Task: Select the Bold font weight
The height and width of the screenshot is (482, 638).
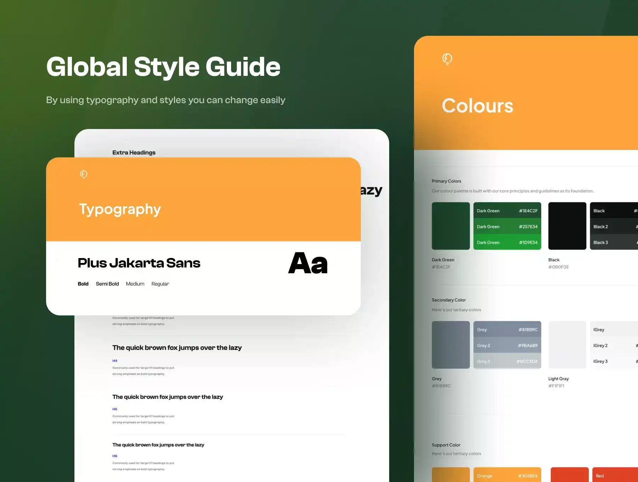Action: [83, 284]
